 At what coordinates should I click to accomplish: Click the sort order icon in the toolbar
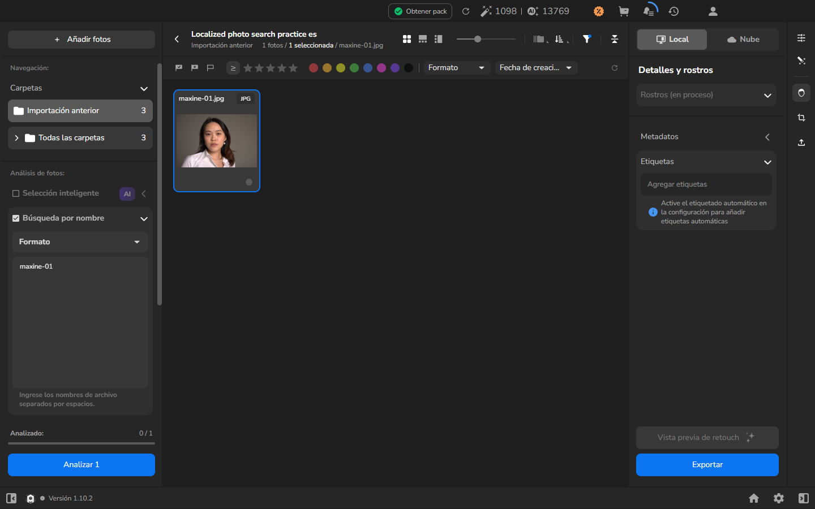click(x=559, y=39)
